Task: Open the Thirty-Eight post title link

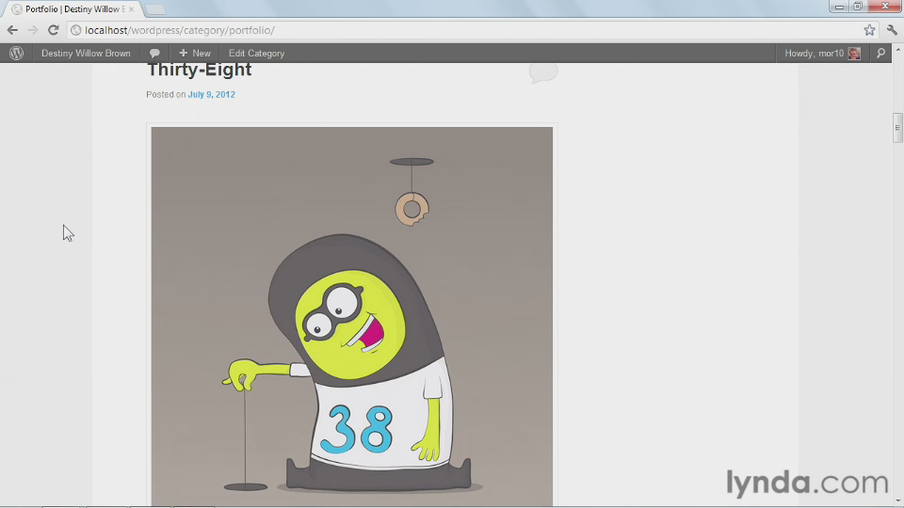Action: [x=199, y=70]
